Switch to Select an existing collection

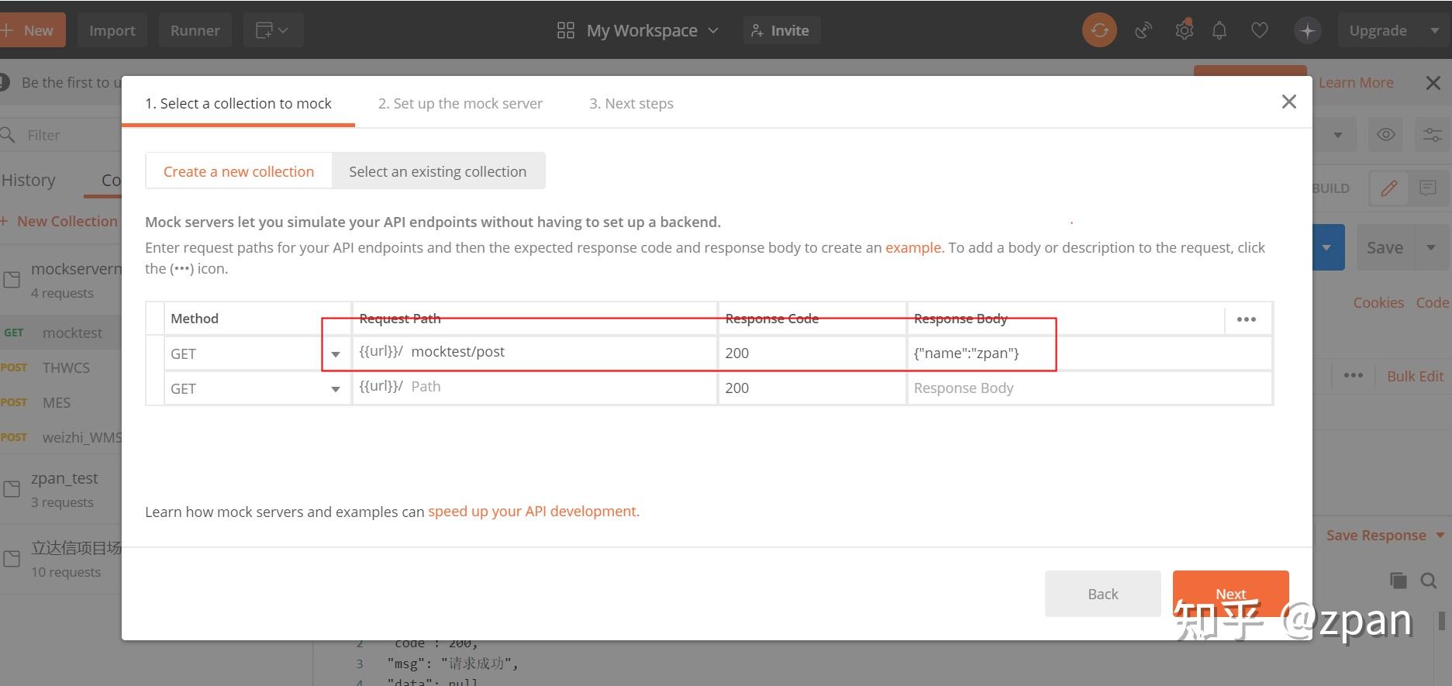click(437, 171)
